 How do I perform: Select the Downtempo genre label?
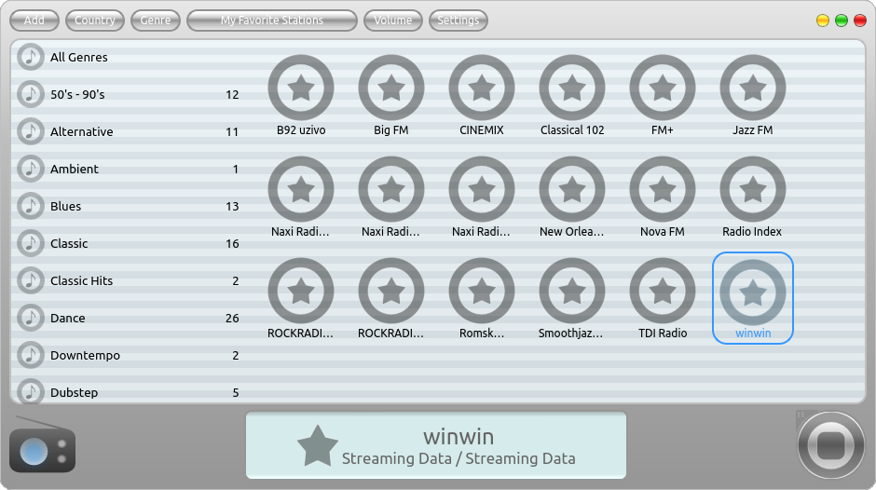coord(85,355)
